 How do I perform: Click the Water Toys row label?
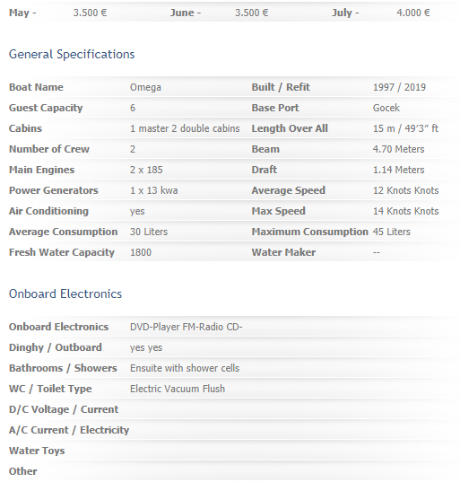[37, 451]
